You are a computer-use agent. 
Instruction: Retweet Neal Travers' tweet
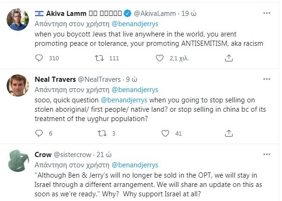99,133
